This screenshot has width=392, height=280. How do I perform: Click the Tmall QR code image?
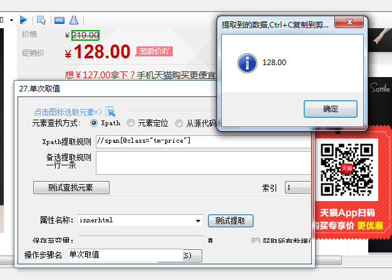point(347,170)
